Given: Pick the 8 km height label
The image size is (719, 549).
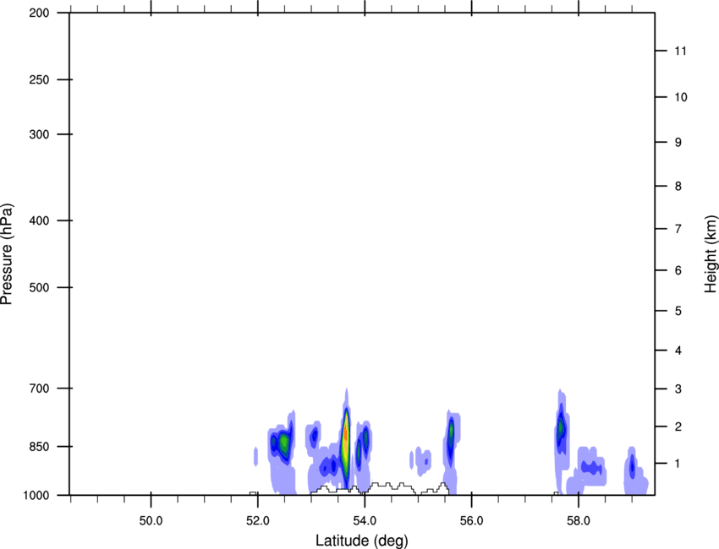Looking at the screenshot, I should click(x=678, y=186).
